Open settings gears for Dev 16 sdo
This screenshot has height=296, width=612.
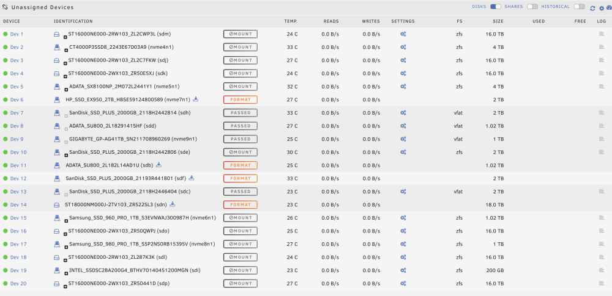403,231
